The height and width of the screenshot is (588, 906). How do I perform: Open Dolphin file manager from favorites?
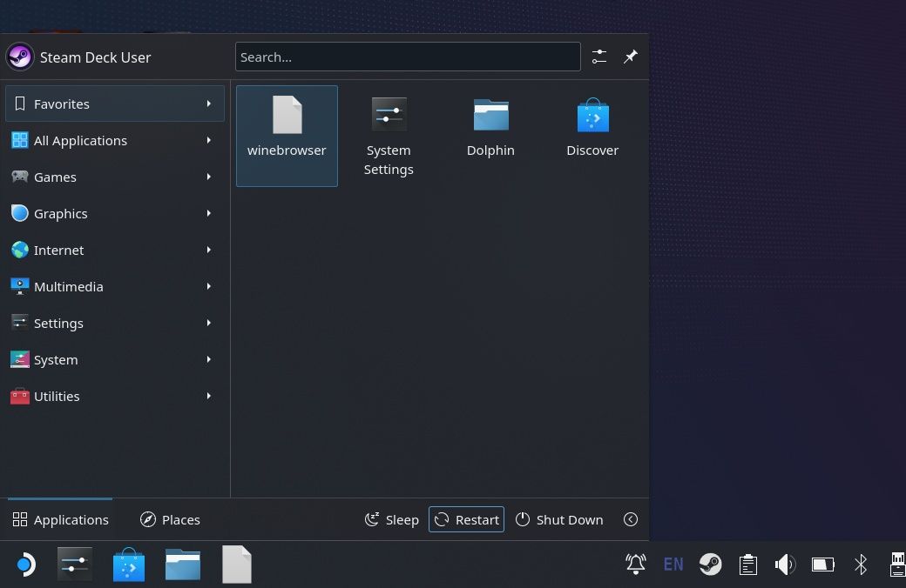(x=490, y=137)
